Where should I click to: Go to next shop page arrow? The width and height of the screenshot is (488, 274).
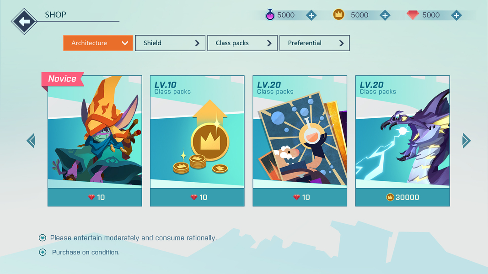pyautogui.click(x=466, y=141)
